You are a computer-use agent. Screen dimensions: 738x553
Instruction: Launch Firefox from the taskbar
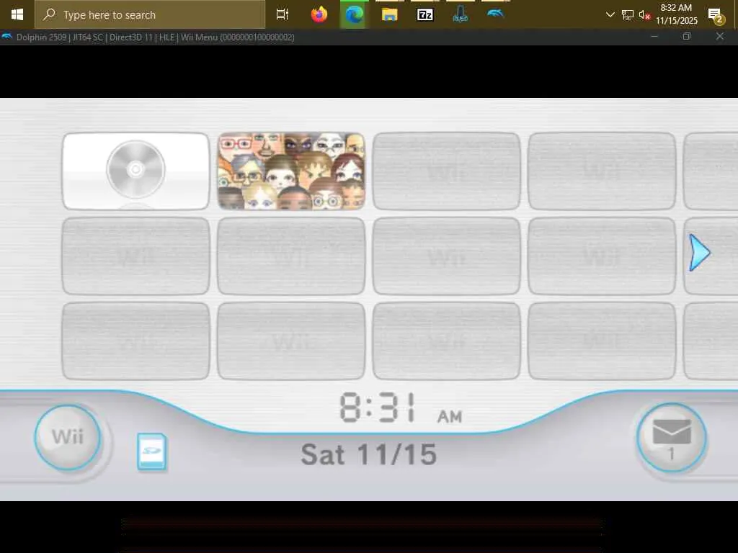click(x=319, y=14)
